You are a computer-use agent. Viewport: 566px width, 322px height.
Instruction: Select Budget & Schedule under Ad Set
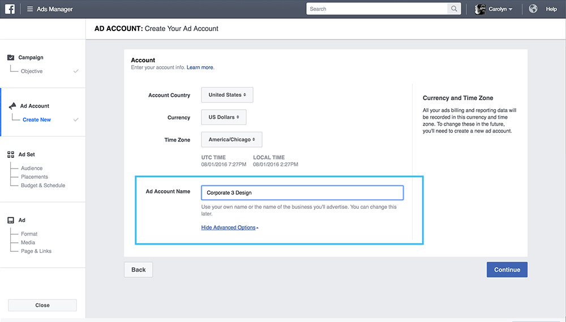pyautogui.click(x=43, y=186)
